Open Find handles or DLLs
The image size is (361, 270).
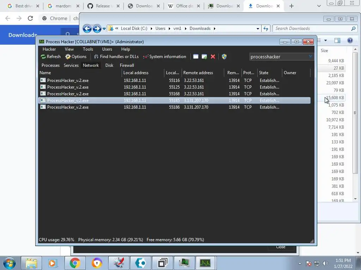tap(116, 57)
